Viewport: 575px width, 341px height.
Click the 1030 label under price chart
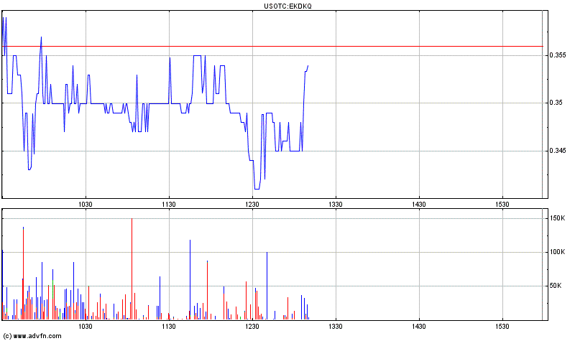(86, 205)
